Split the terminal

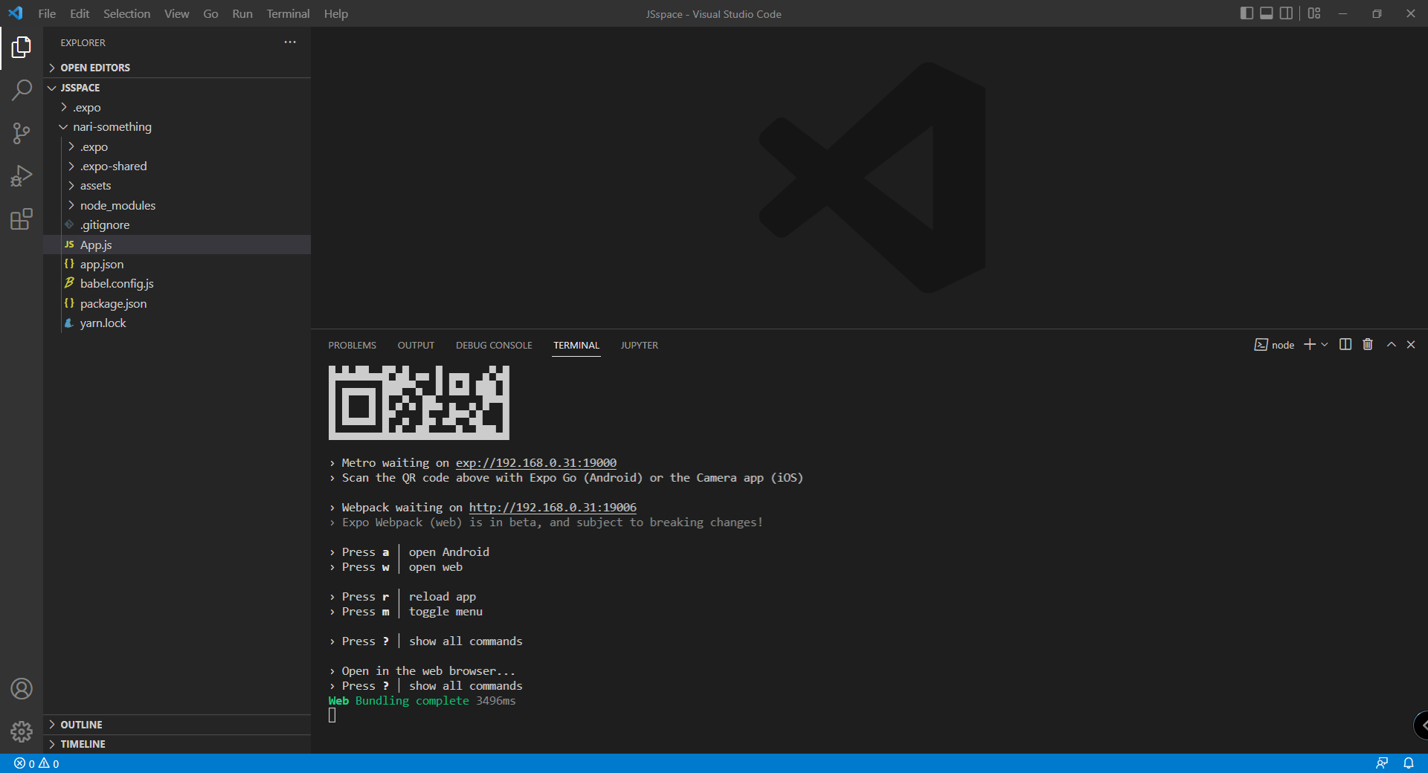click(1345, 345)
